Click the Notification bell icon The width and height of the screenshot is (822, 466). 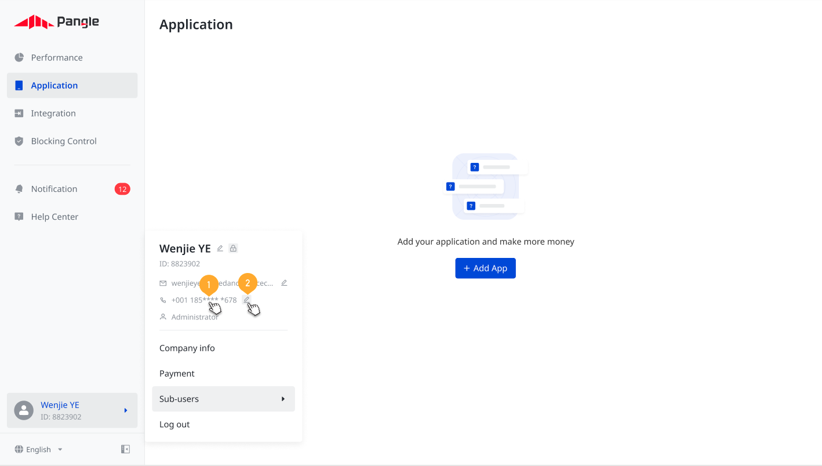tap(19, 189)
